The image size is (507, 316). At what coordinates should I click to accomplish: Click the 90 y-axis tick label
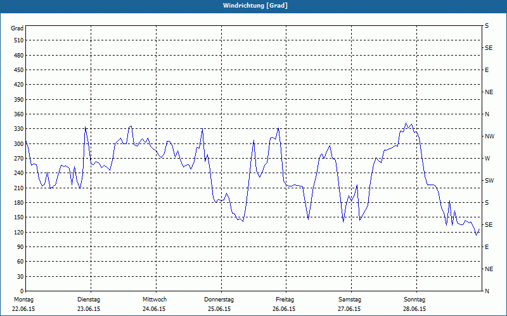(x=20, y=247)
